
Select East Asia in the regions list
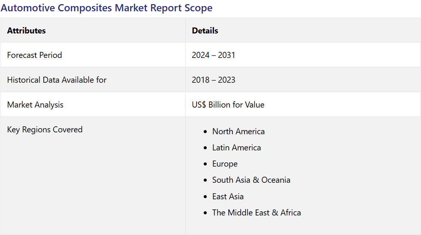[228, 197]
